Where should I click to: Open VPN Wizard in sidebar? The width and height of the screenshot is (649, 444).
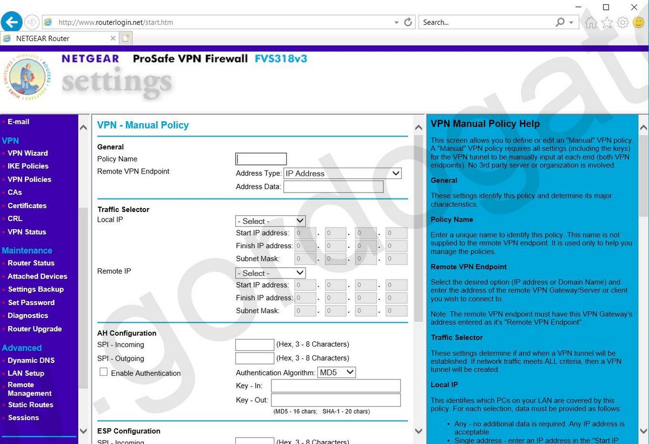tap(28, 153)
